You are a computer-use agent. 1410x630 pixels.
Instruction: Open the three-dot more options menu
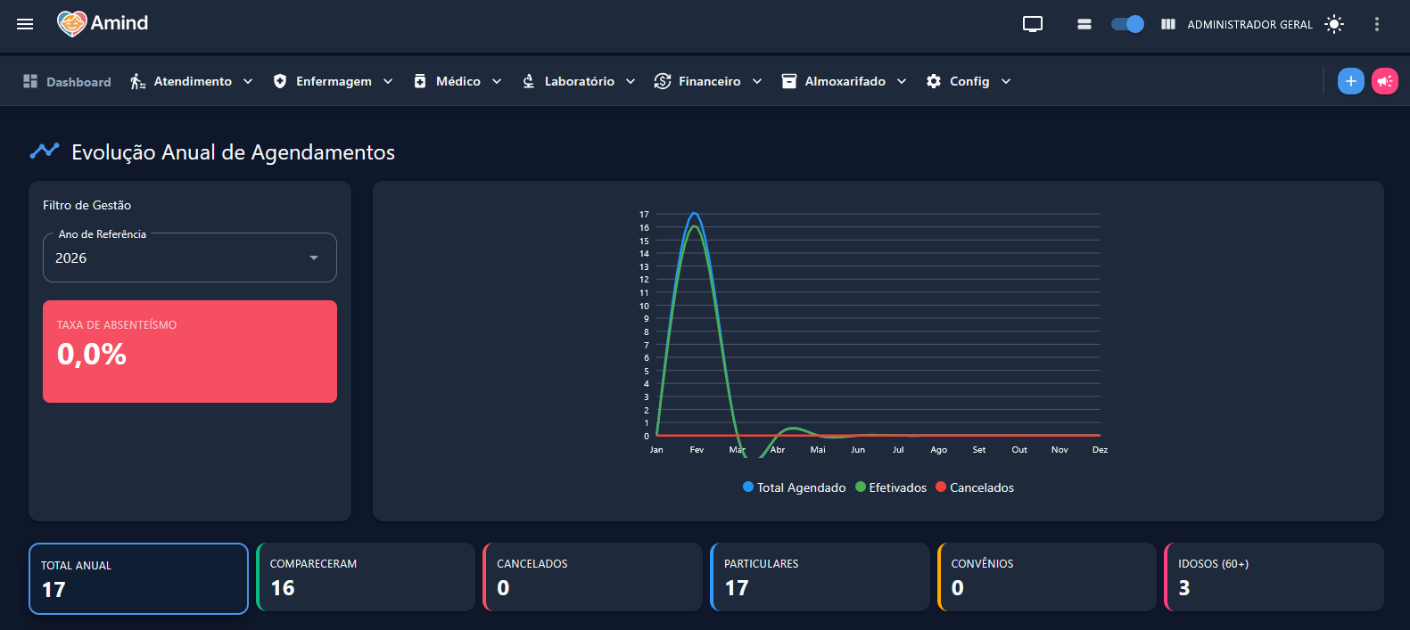click(x=1377, y=24)
